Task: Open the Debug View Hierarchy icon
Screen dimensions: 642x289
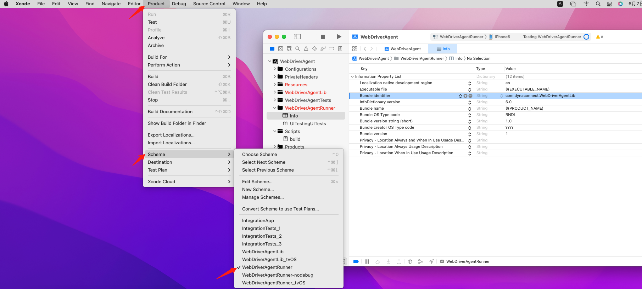Action: pos(410,262)
